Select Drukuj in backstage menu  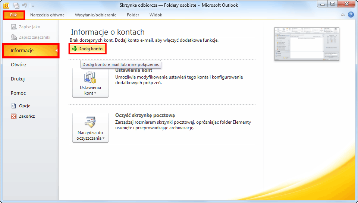pos(18,79)
